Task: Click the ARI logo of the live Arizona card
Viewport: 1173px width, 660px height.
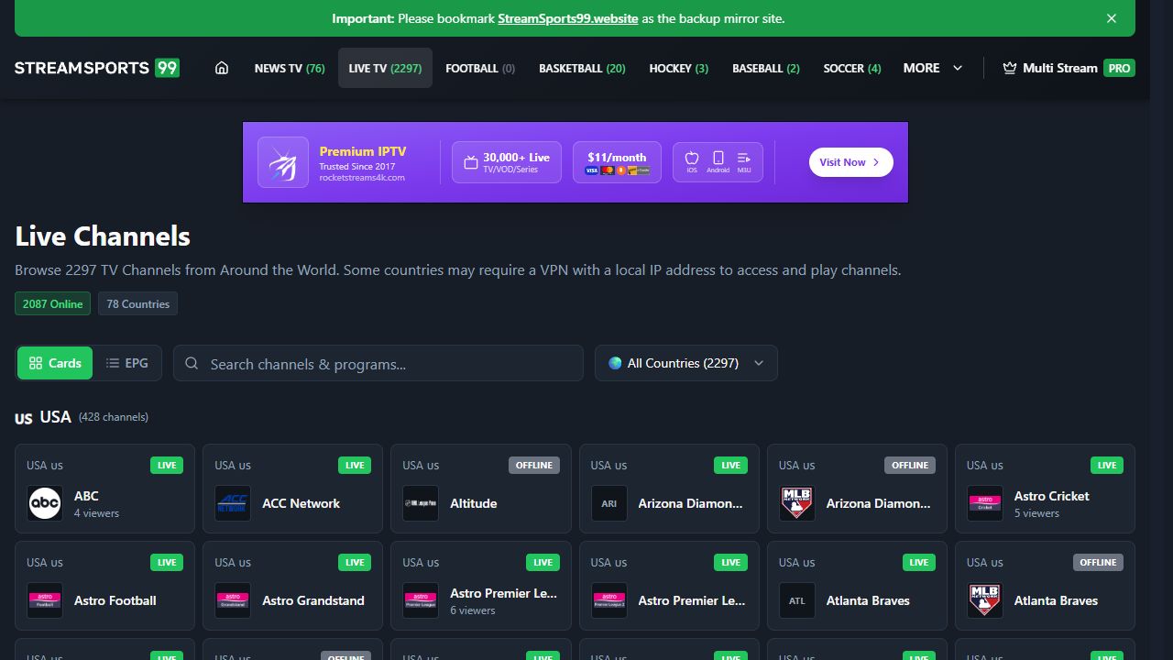Action: [x=609, y=503]
